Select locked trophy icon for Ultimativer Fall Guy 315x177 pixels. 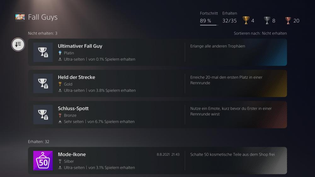43,52
